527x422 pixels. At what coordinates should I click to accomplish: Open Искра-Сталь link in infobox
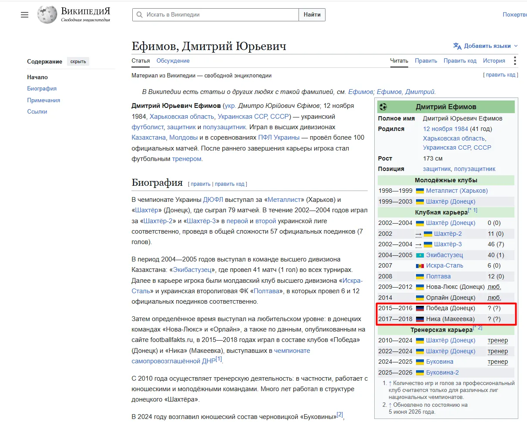coord(445,265)
